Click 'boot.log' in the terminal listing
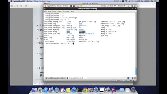The width and height of the screenshot is (167, 94). pos(48,38)
